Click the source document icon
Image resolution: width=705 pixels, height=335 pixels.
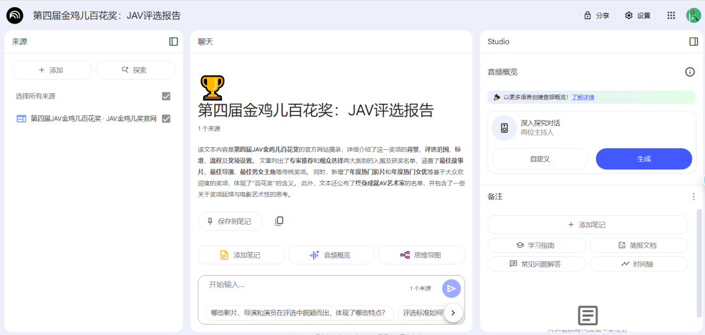pyautogui.click(x=21, y=119)
